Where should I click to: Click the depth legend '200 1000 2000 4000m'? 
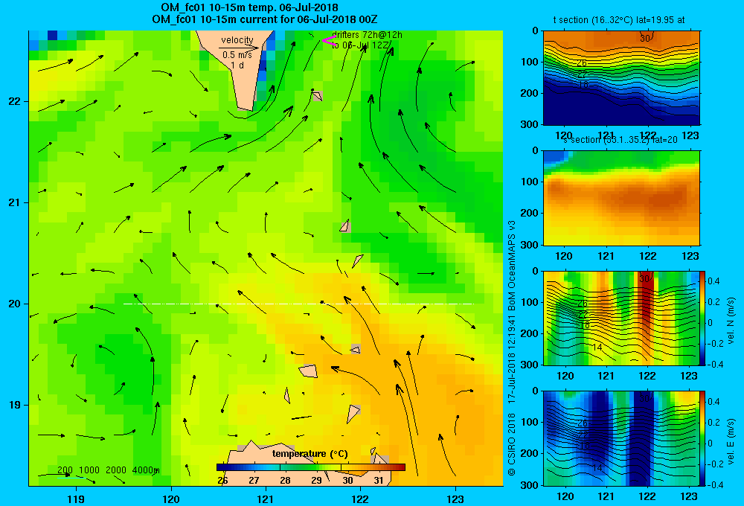108,470
